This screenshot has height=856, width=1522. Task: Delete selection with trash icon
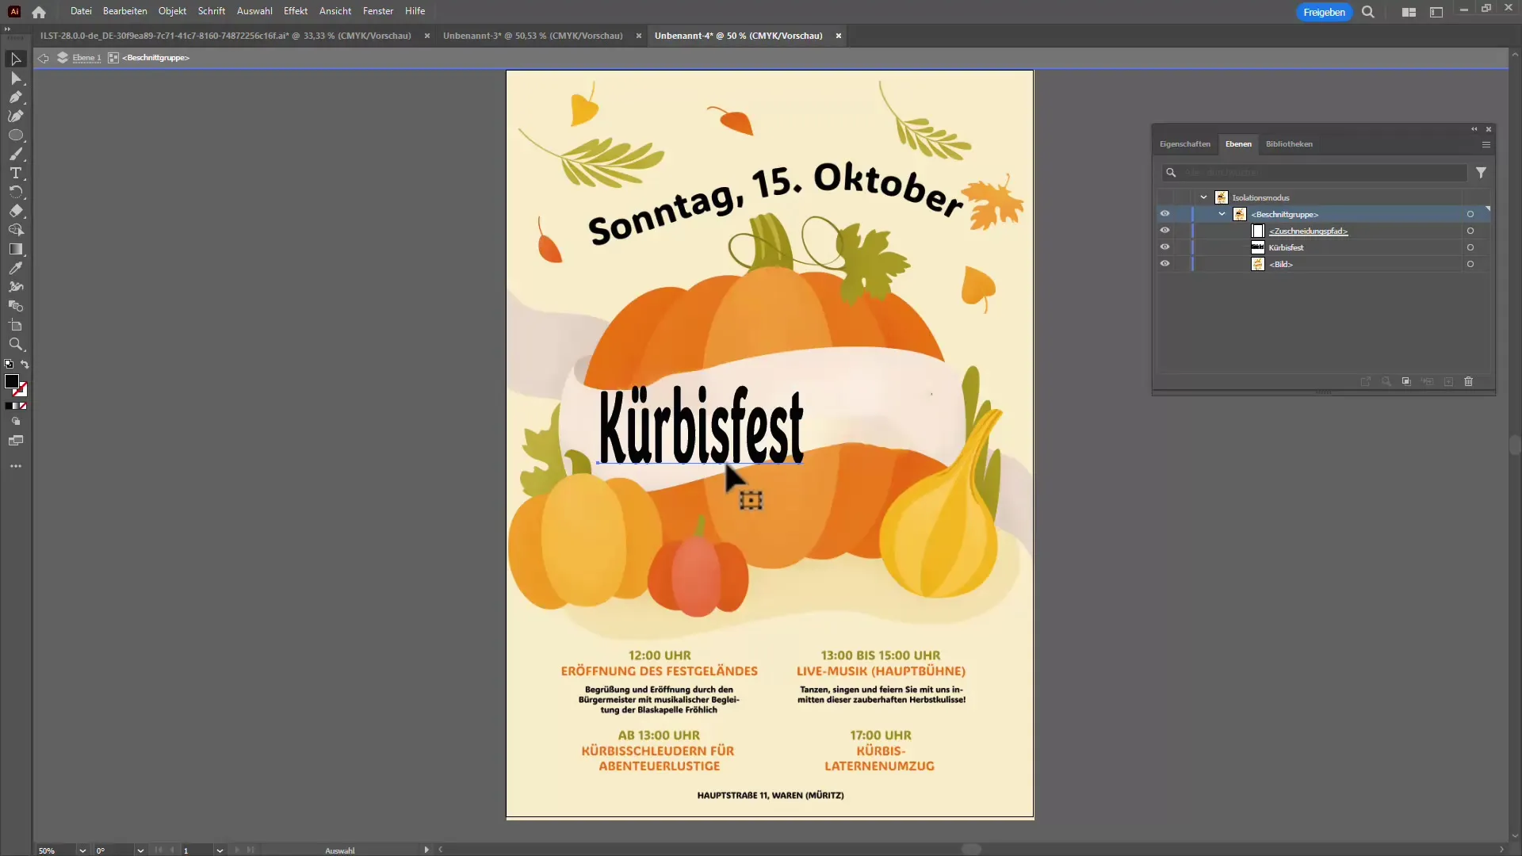[x=1468, y=382]
